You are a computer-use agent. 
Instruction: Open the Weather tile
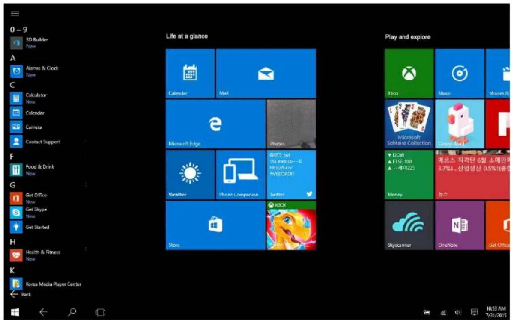tap(190, 175)
